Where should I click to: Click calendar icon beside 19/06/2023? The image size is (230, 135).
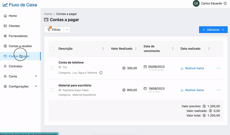coord(145,89)
